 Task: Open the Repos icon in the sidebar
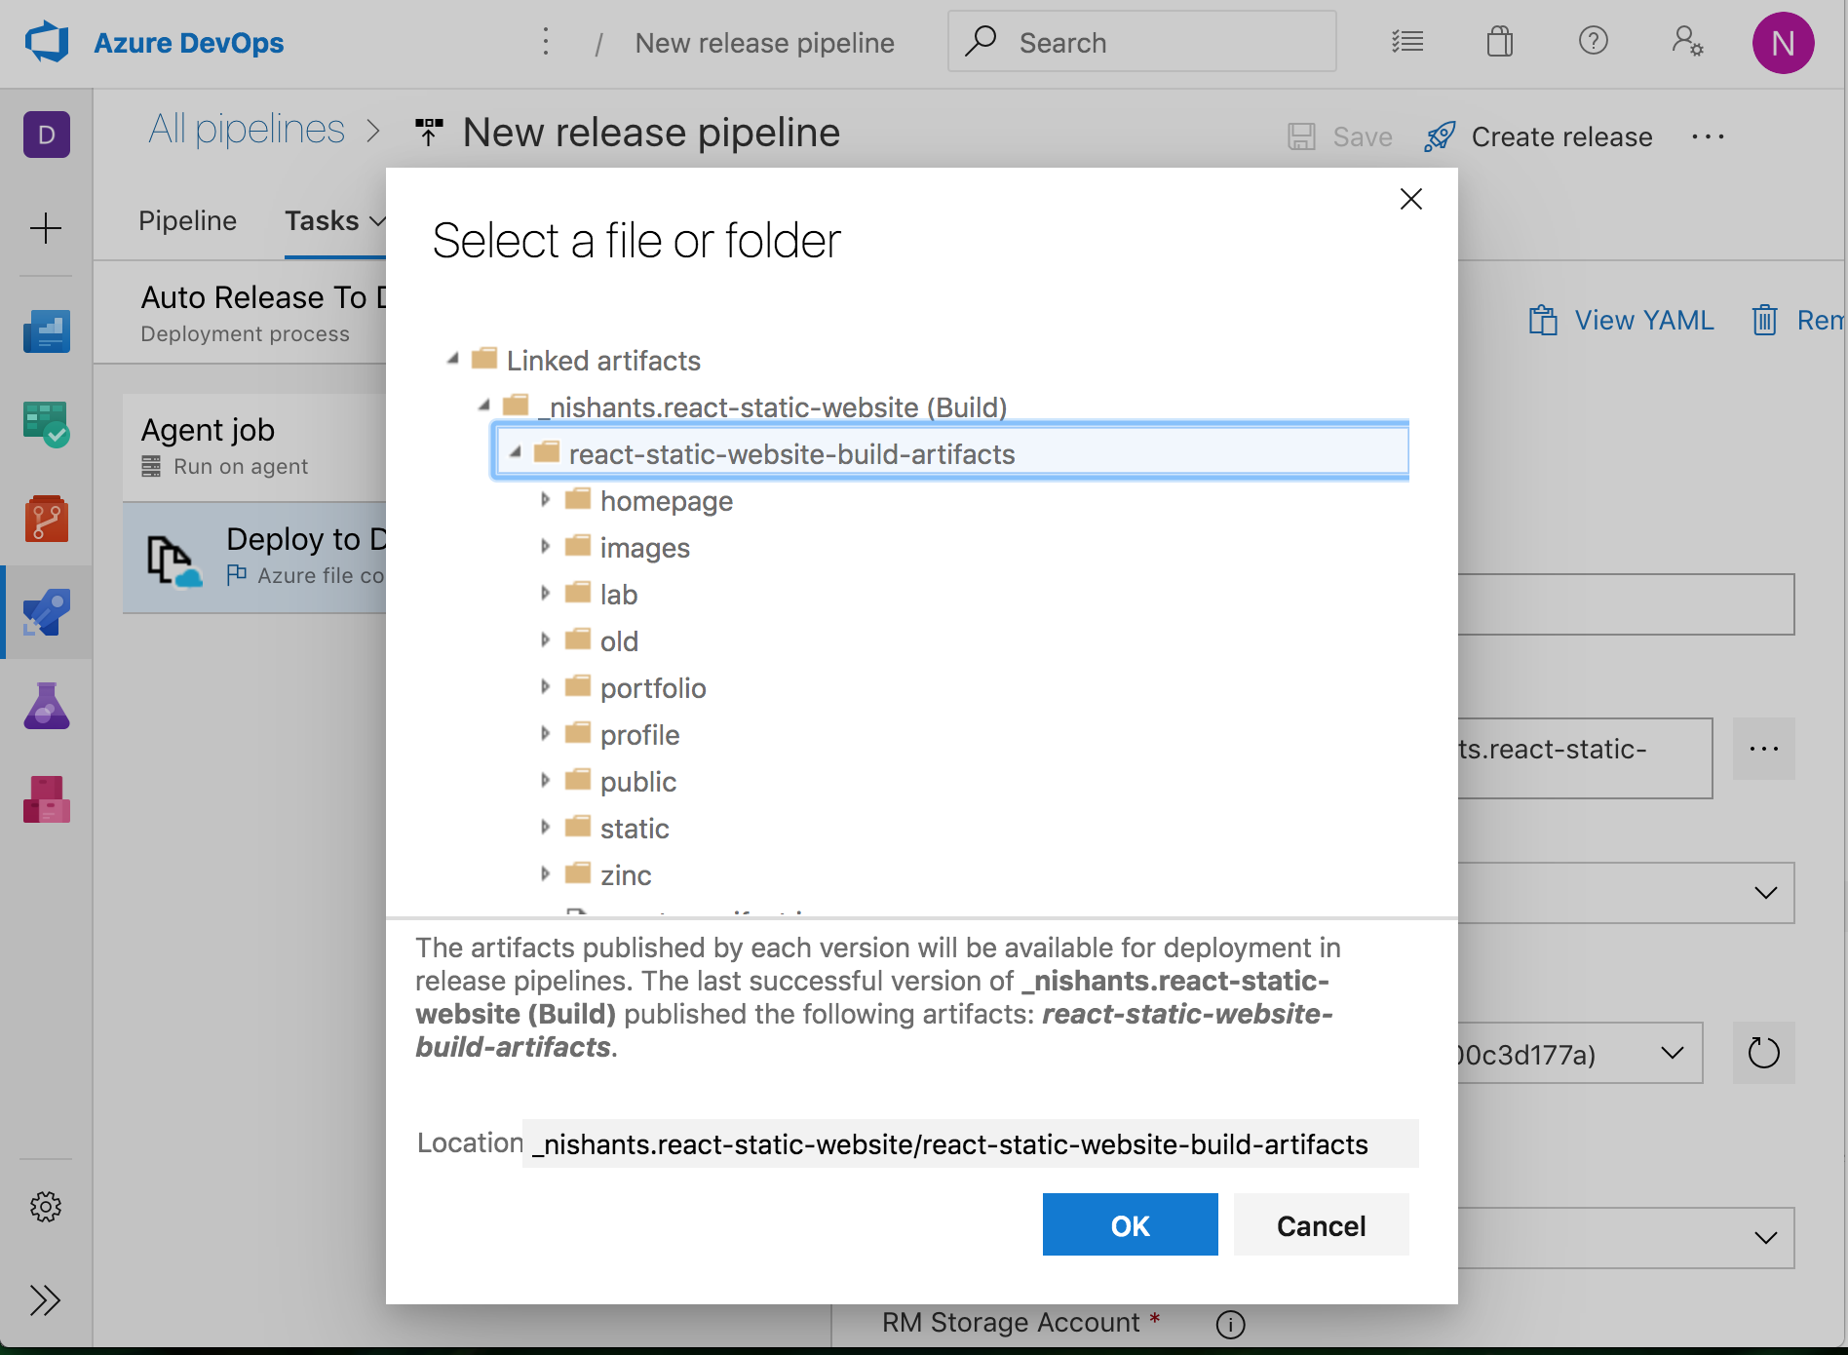47,519
